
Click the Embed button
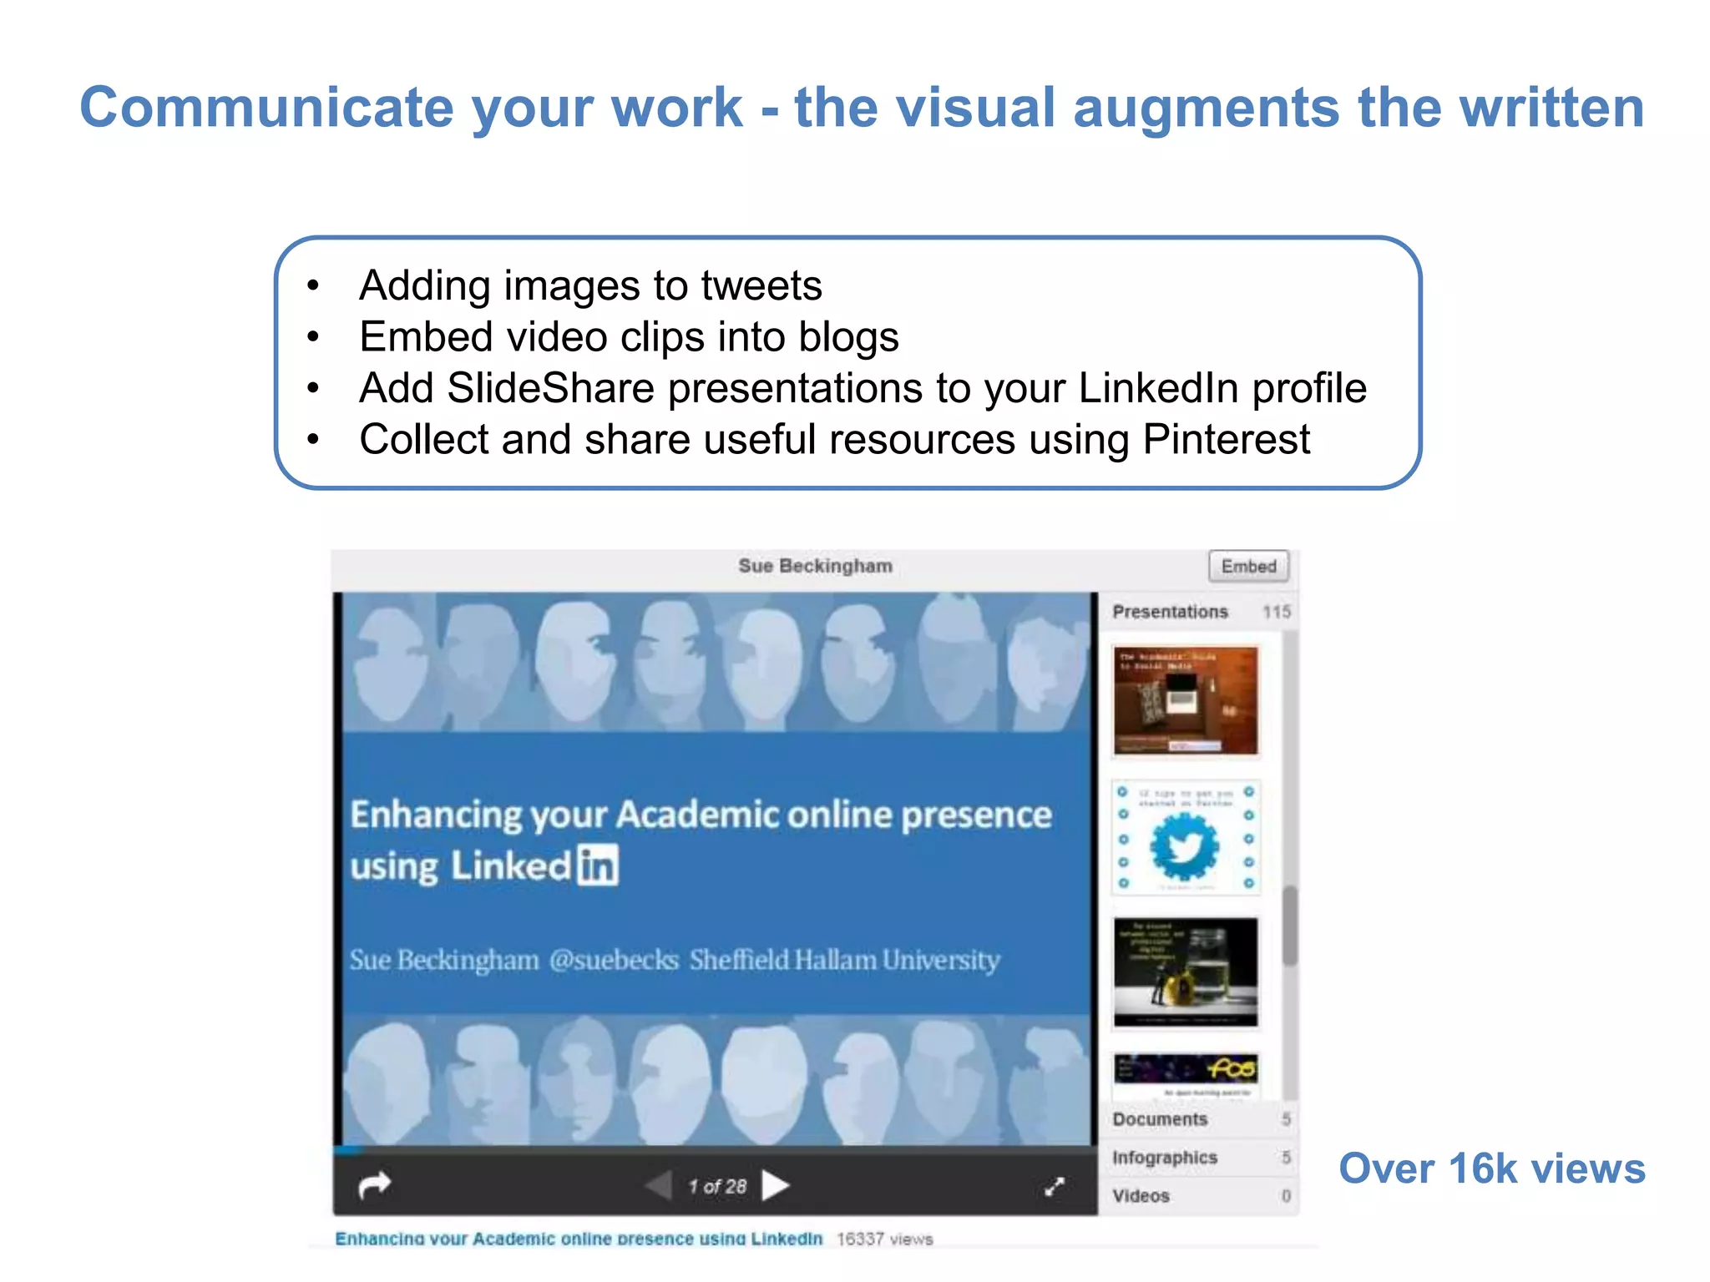[1249, 566]
